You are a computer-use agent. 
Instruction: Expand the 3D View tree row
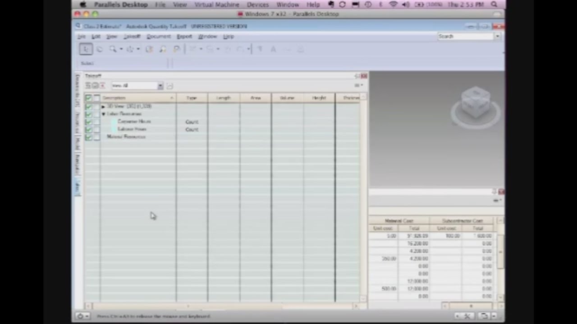[103, 107]
